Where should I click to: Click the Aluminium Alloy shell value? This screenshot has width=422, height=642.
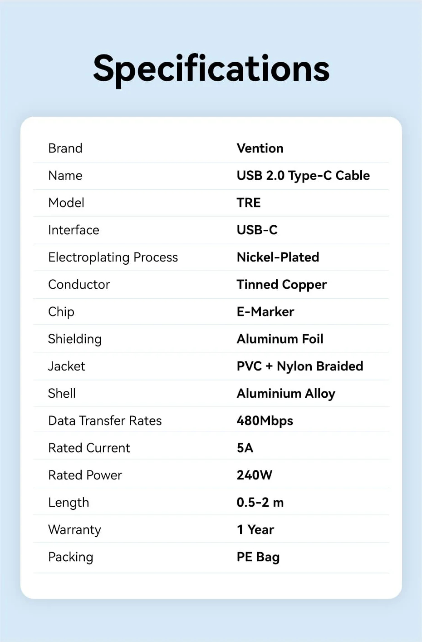286,394
